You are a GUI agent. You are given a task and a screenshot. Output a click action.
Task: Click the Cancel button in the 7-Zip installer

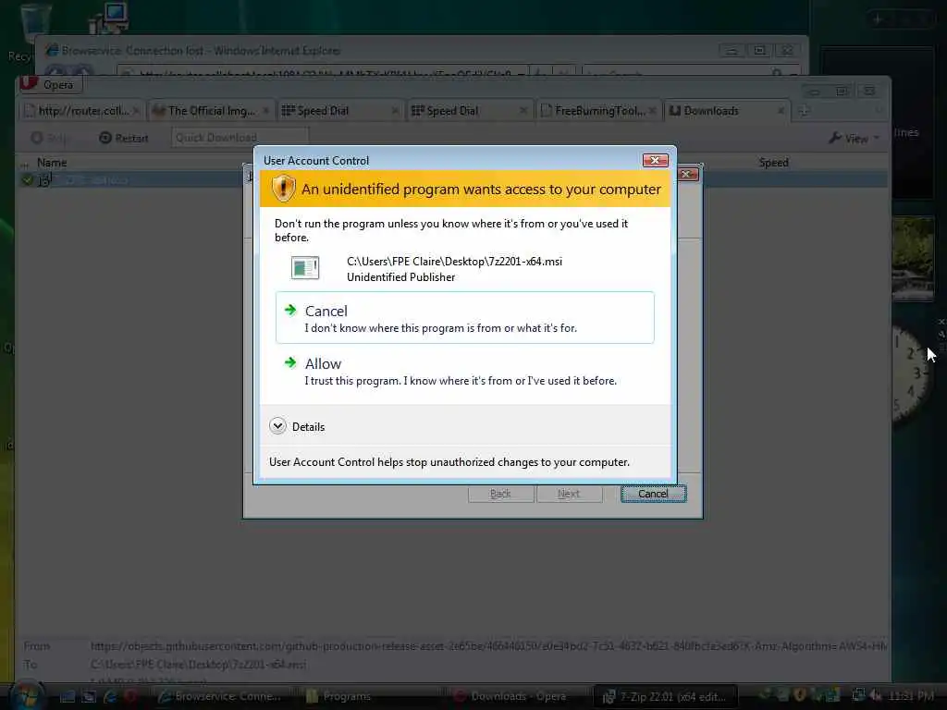(x=653, y=494)
